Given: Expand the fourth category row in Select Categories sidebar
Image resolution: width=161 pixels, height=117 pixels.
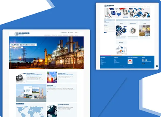Looking at the screenshot, I should coord(109,25).
